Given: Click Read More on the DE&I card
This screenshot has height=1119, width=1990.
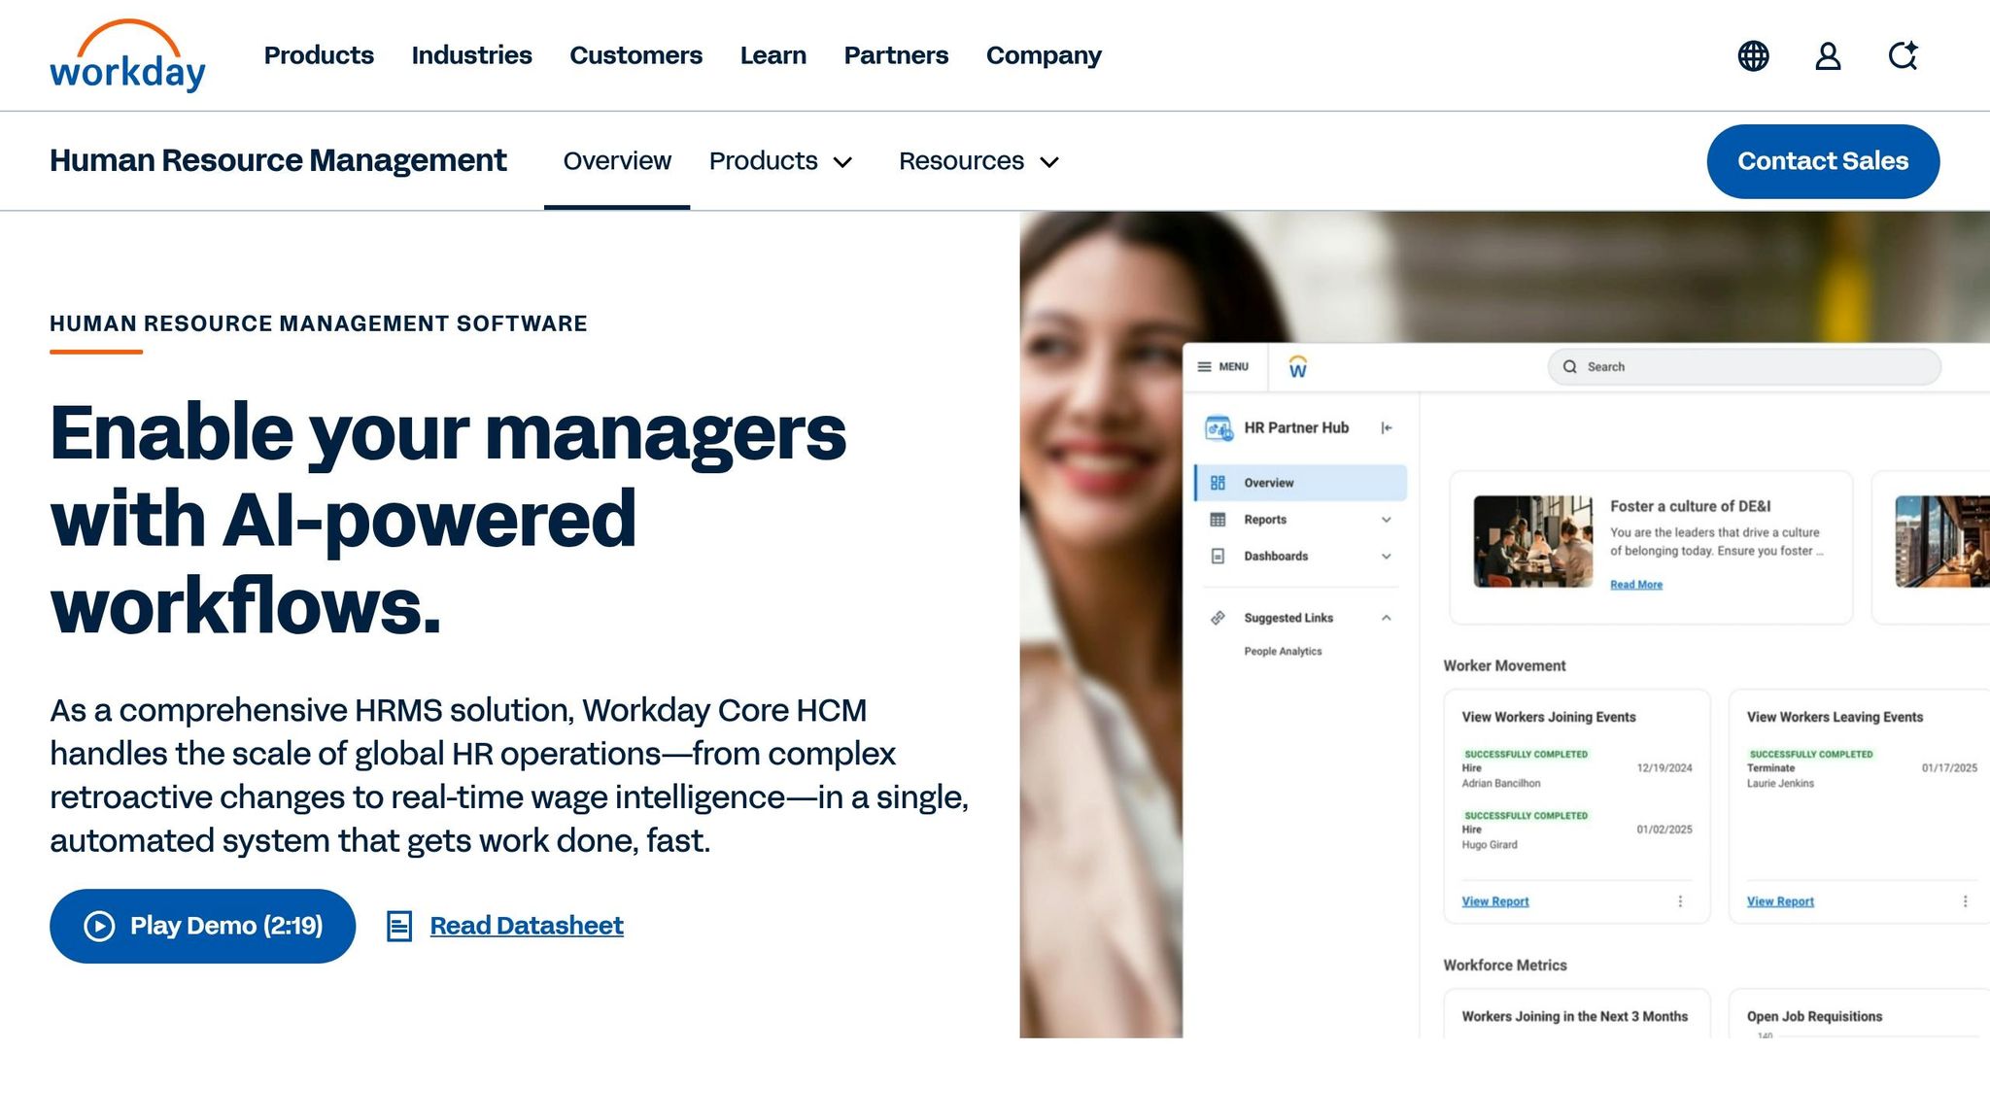Looking at the screenshot, I should coord(1636,585).
